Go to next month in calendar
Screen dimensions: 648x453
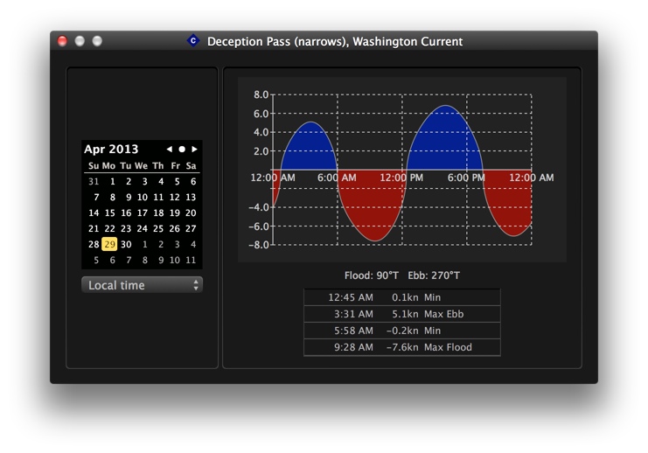[194, 150]
